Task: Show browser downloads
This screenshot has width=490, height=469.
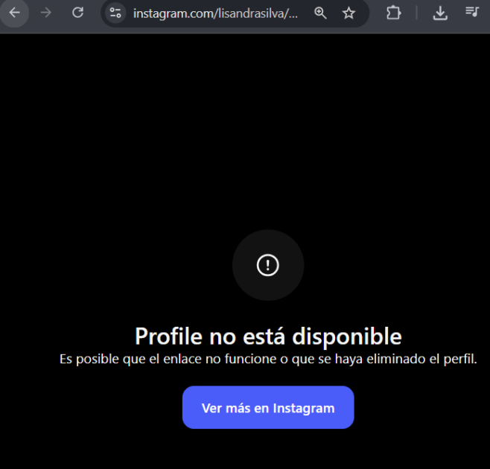Action: click(x=440, y=13)
